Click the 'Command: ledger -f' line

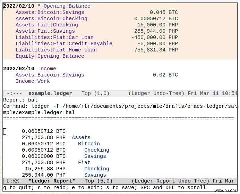(x=120, y=109)
